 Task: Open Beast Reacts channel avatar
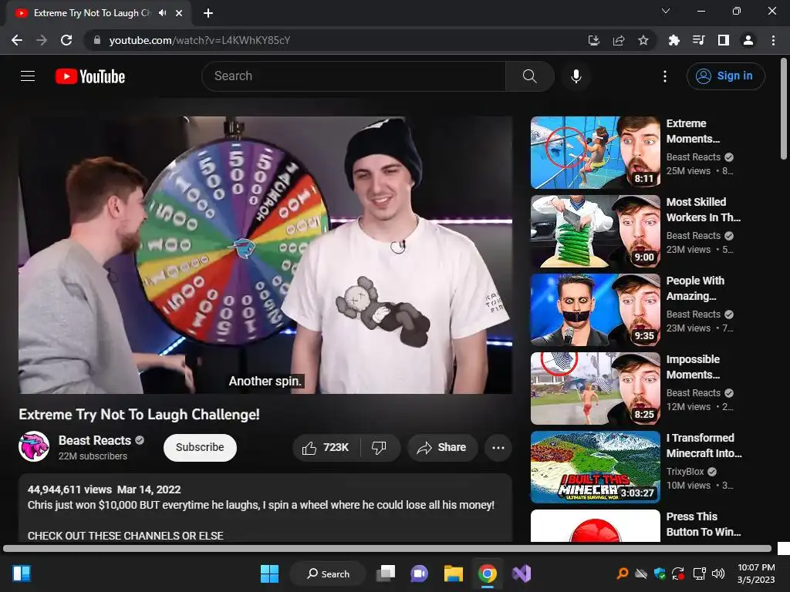pyautogui.click(x=34, y=446)
